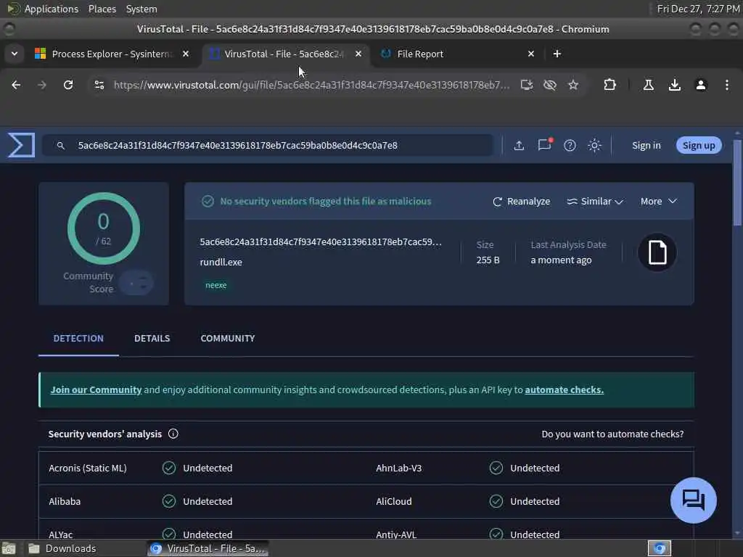Click the upload file icon
743x557 pixels.
click(x=519, y=145)
